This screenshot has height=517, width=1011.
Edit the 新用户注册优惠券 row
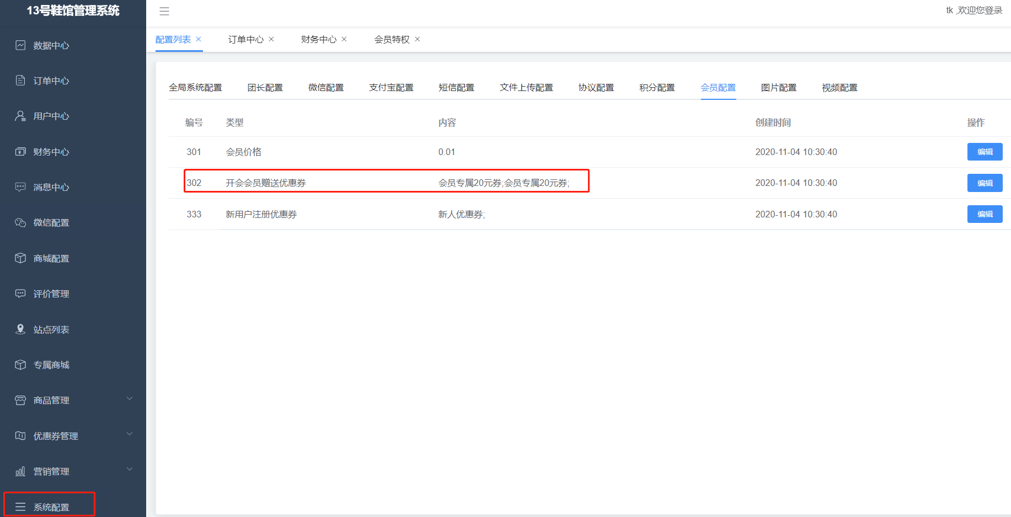coord(985,214)
